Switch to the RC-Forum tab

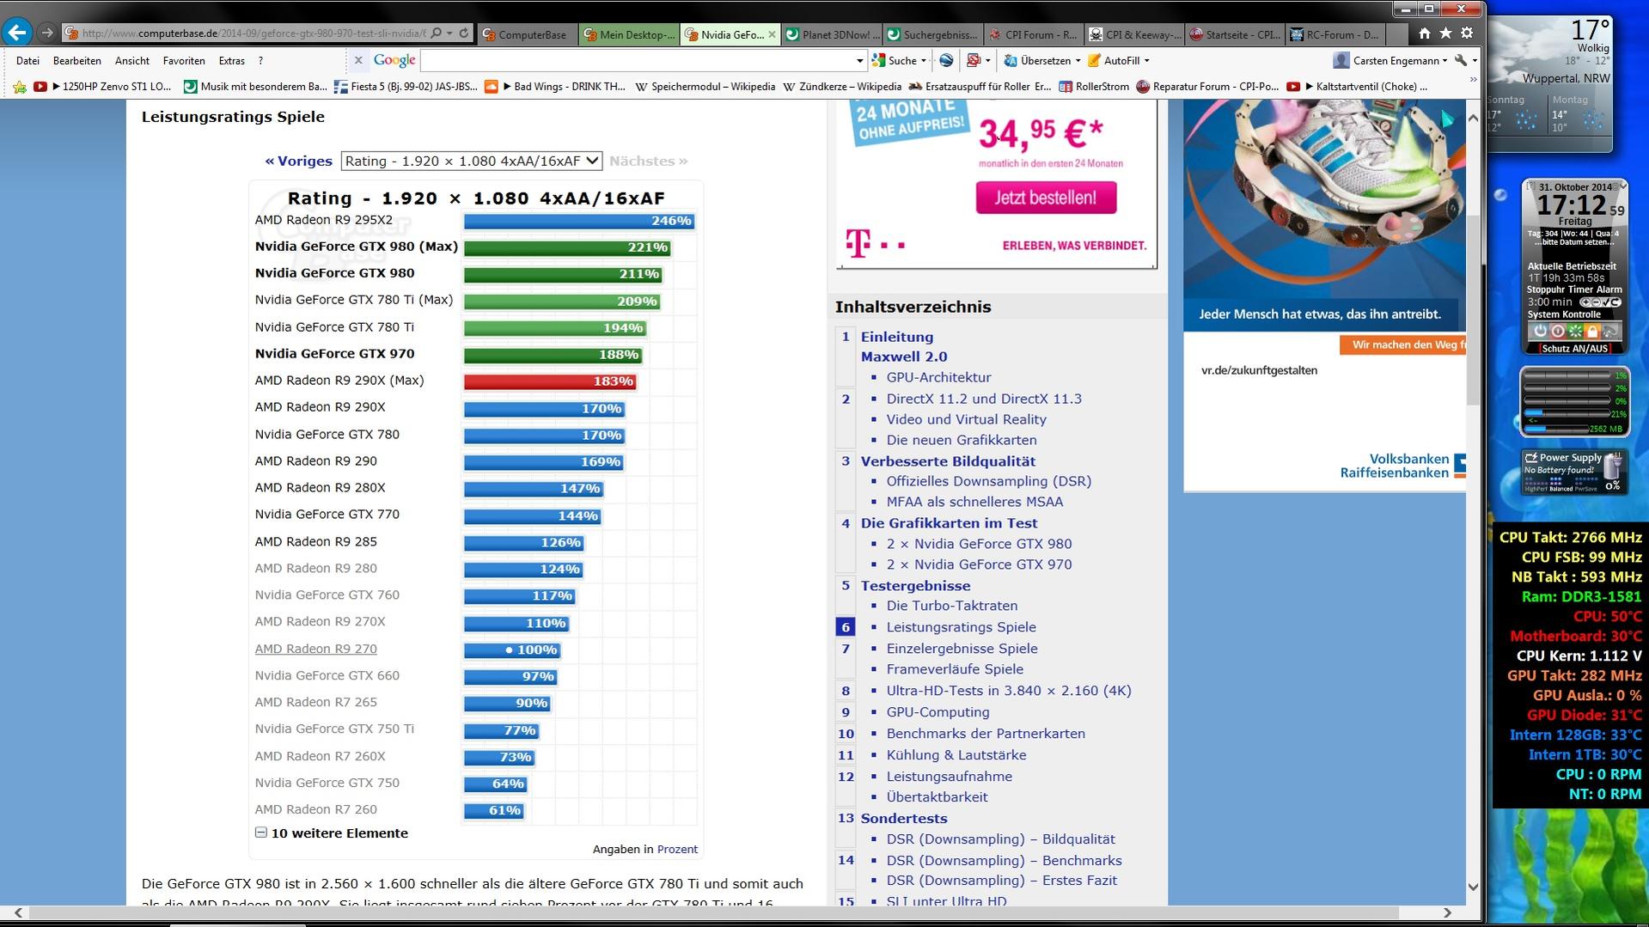tap(1337, 35)
